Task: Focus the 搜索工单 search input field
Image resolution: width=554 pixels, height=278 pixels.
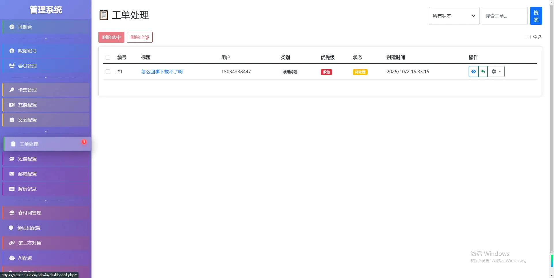Action: coord(504,16)
